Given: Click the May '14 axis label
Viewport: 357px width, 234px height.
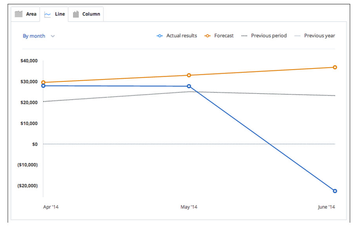Looking at the screenshot, I should [189, 207].
